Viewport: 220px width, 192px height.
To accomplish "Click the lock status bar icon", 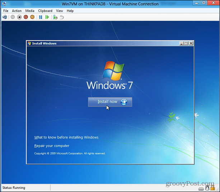I will coord(212,188).
